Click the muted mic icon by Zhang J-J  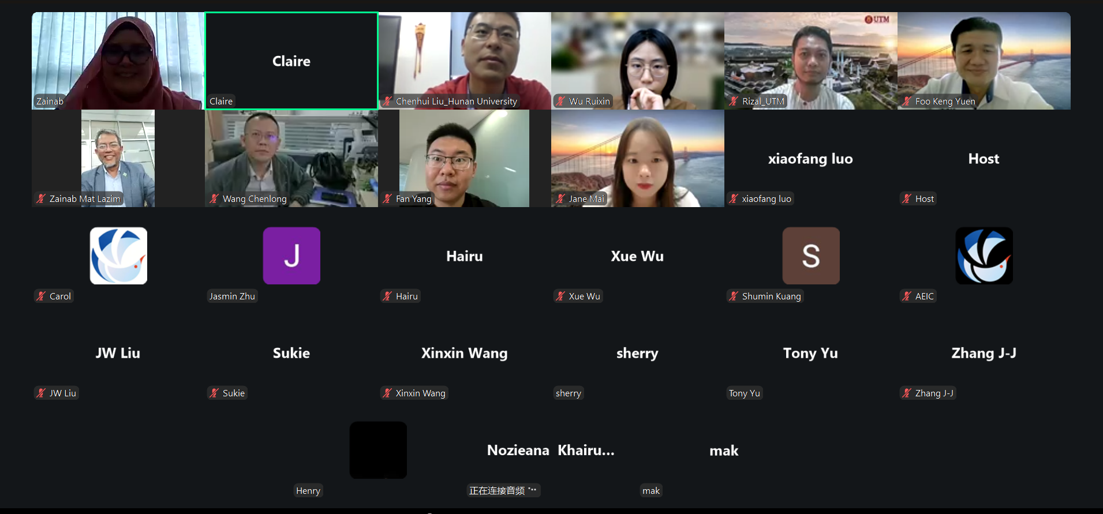click(x=907, y=393)
